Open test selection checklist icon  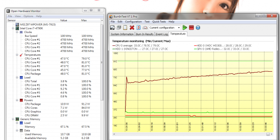[x=138, y=28]
